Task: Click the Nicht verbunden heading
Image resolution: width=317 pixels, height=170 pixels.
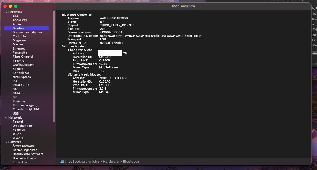Action: [74, 46]
